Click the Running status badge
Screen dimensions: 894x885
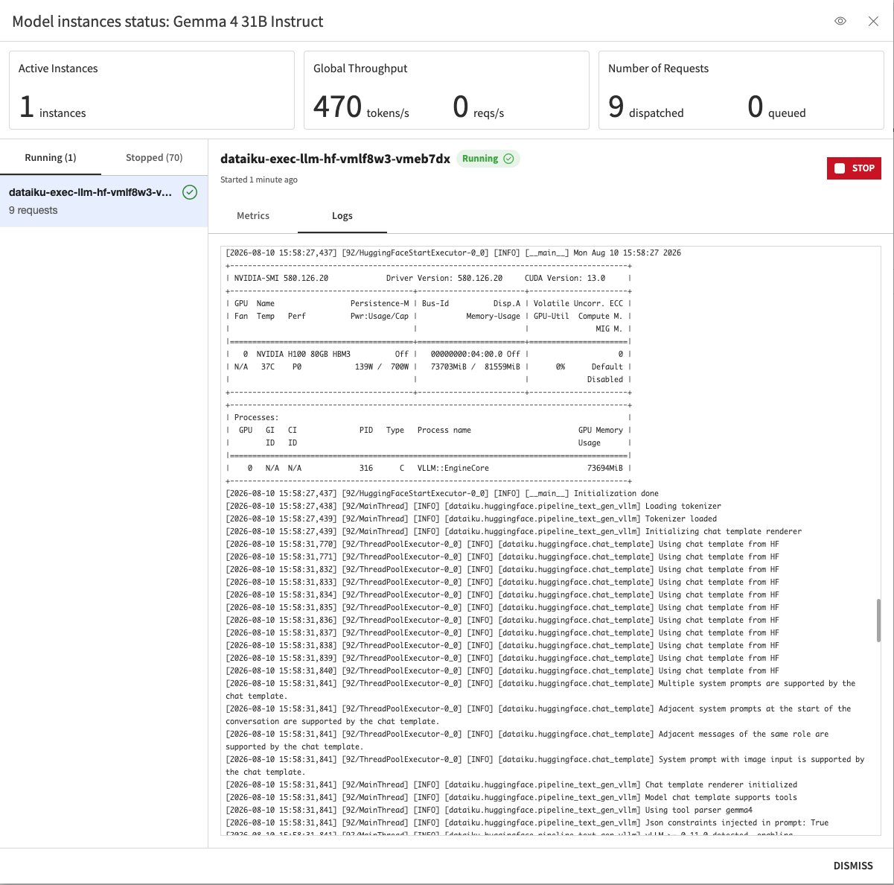click(488, 159)
